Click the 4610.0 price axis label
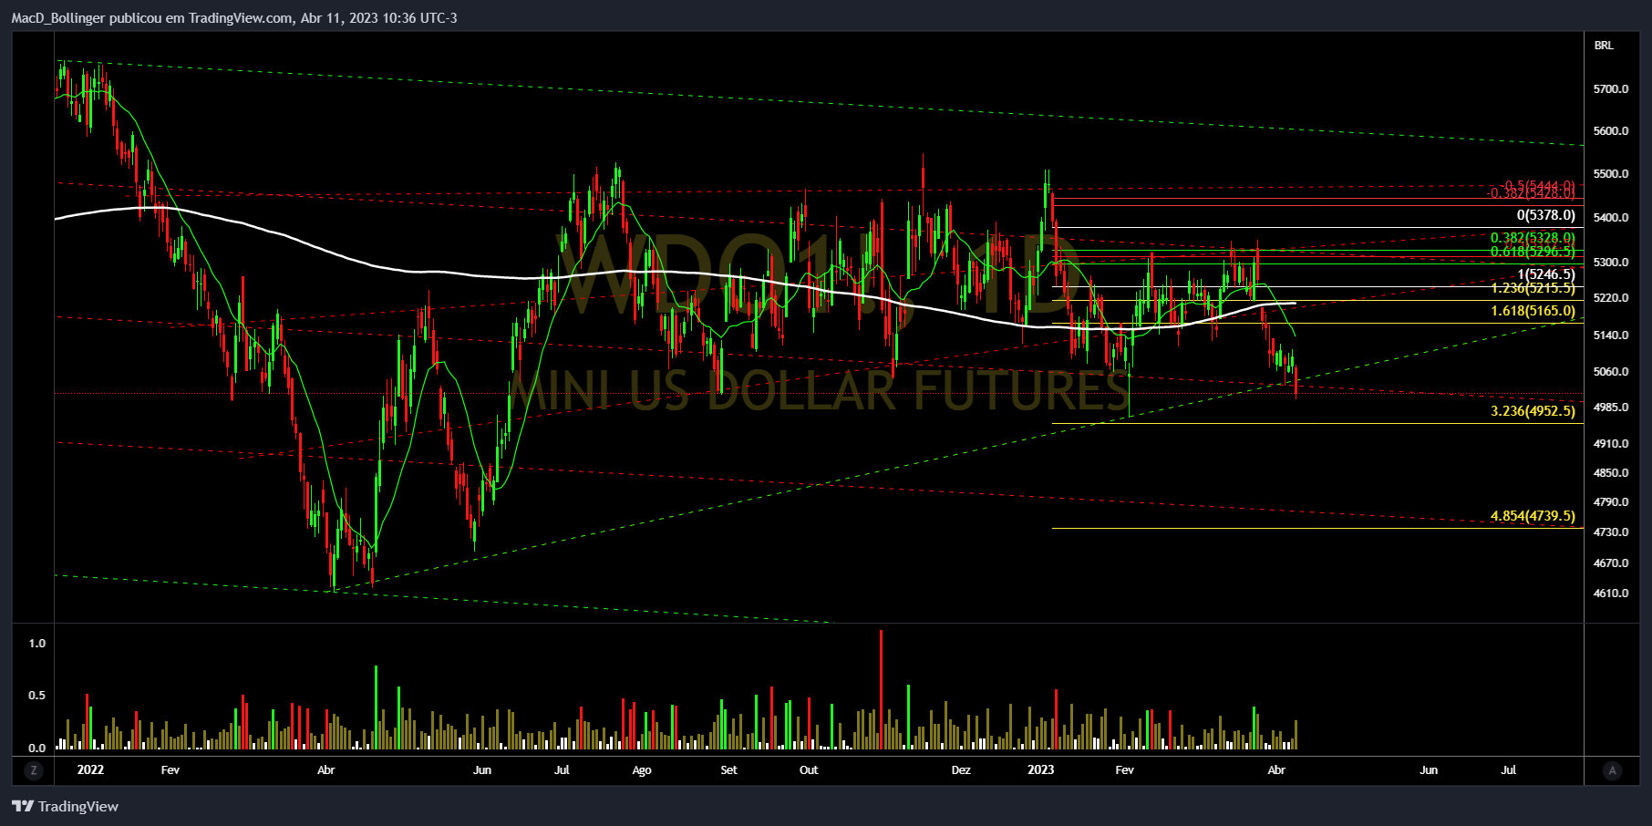1652x826 pixels. [x=1611, y=594]
